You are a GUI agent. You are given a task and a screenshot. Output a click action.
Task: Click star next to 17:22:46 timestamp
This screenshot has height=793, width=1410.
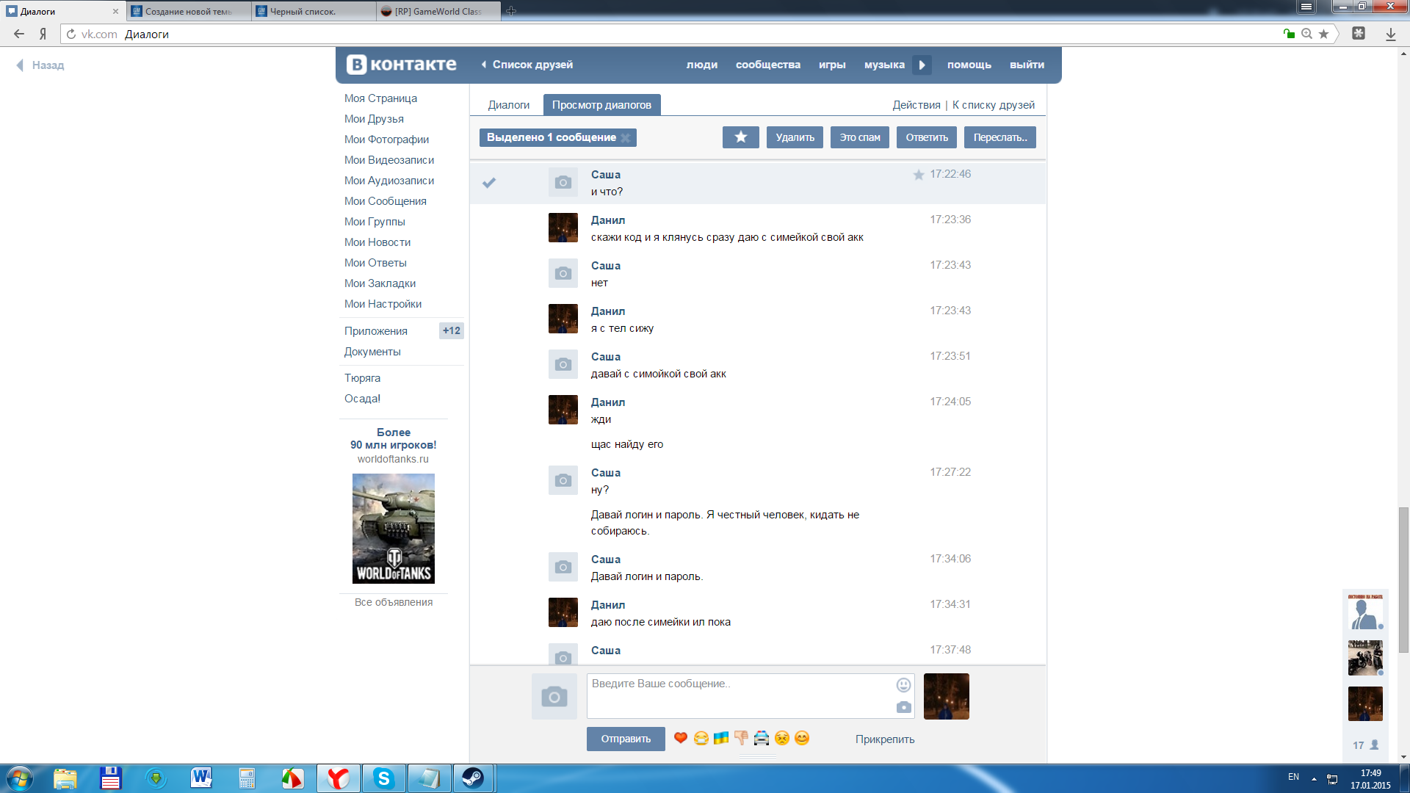click(918, 175)
